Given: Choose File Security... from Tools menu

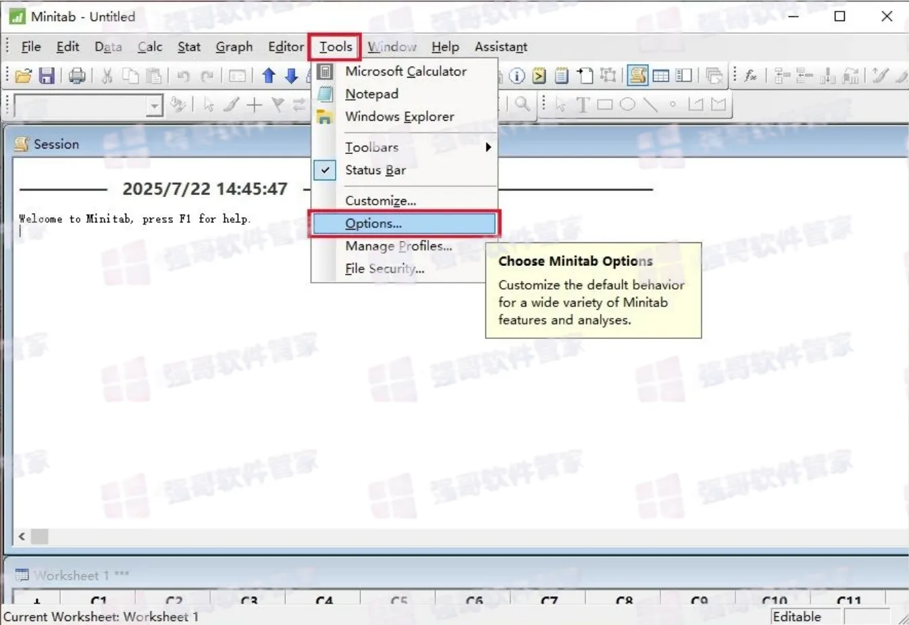Looking at the screenshot, I should click(405, 269).
